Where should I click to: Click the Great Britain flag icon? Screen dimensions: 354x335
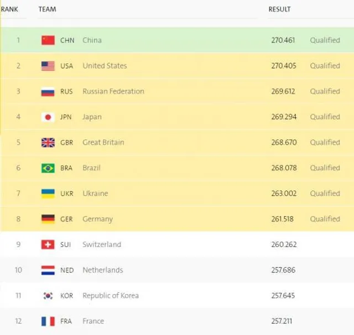point(48,142)
